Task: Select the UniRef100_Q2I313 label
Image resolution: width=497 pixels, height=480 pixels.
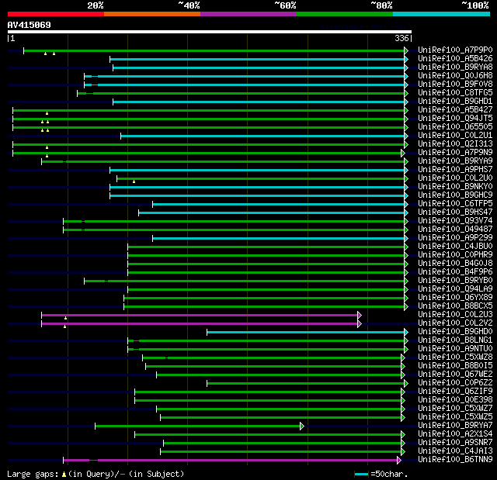Action: pyautogui.click(x=455, y=144)
